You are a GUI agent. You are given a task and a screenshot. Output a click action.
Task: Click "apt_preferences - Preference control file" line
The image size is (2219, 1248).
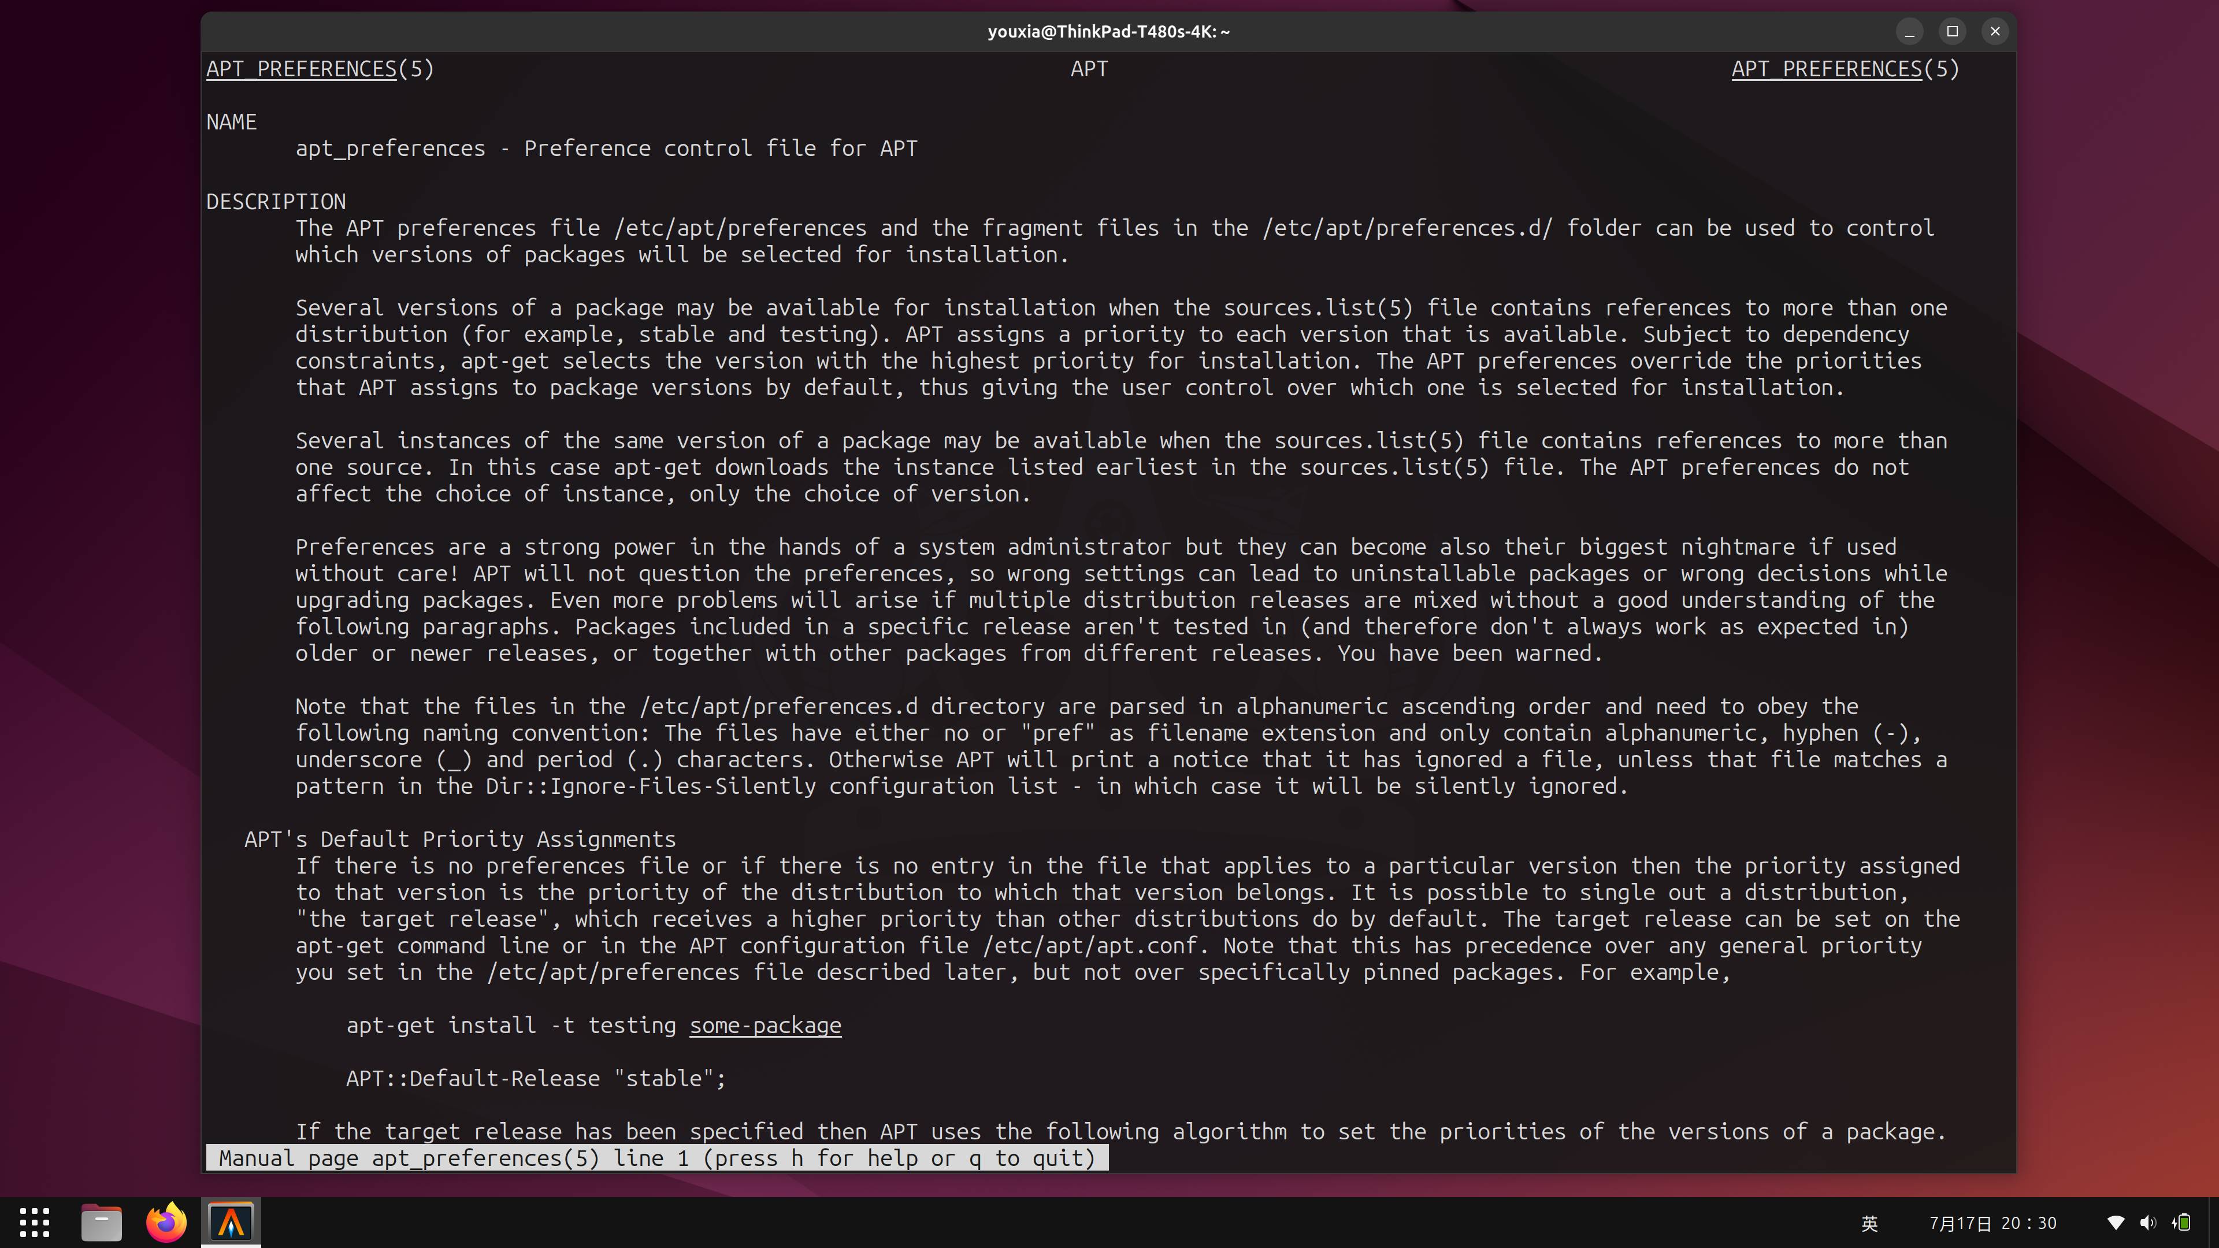tap(606, 149)
